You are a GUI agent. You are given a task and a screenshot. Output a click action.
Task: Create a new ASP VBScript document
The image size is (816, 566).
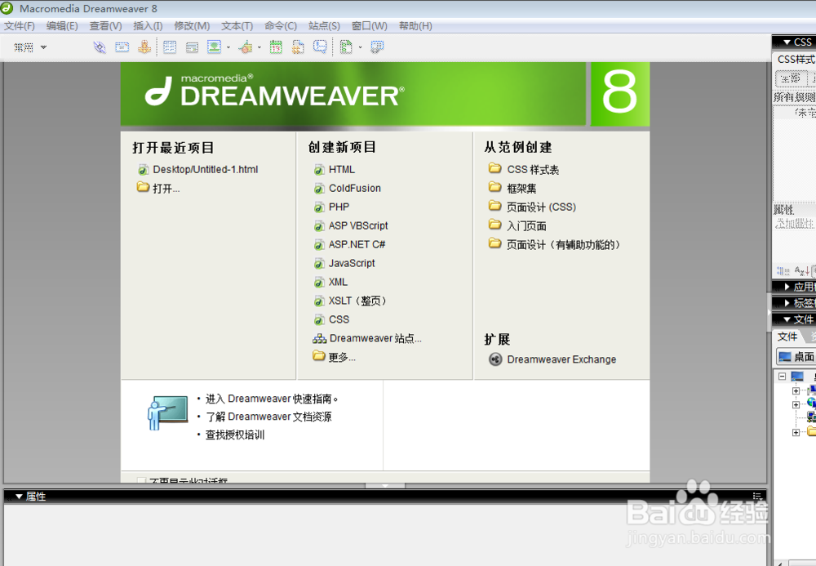(x=358, y=225)
